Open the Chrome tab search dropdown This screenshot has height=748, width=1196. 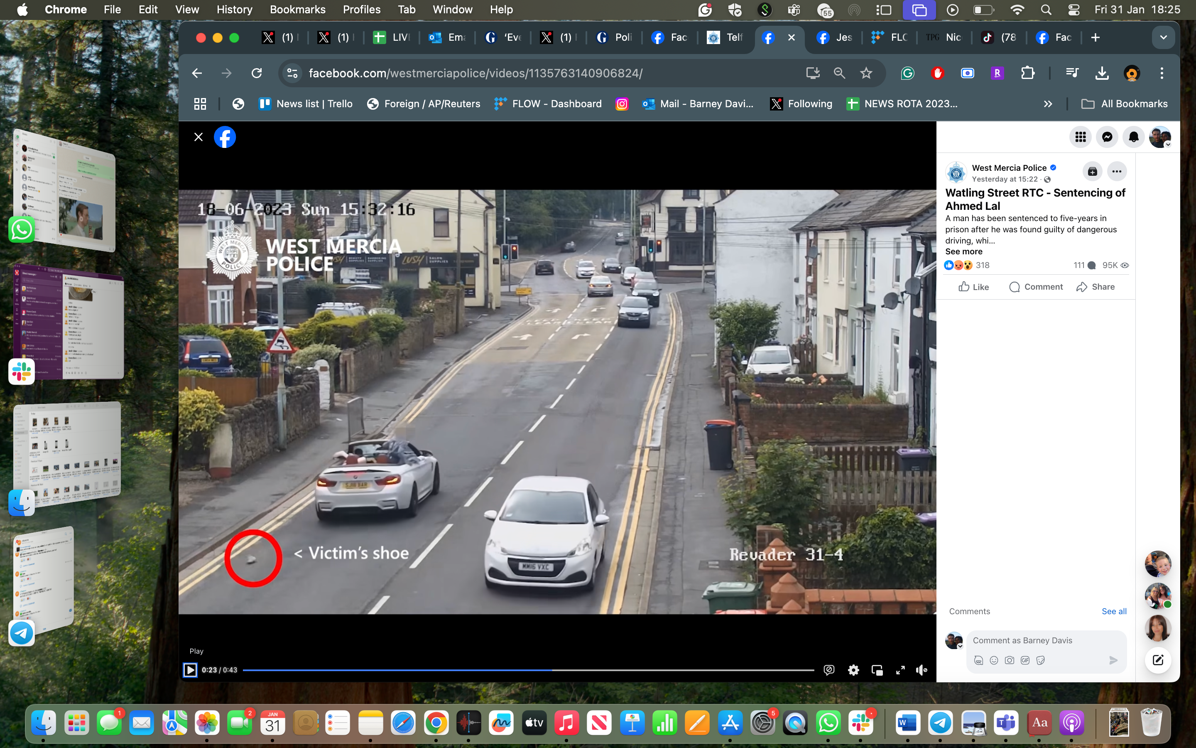point(1163,37)
